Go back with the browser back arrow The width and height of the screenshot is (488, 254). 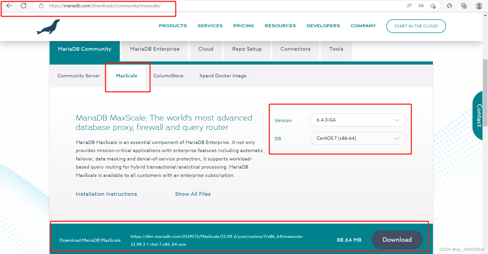(x=9, y=6)
